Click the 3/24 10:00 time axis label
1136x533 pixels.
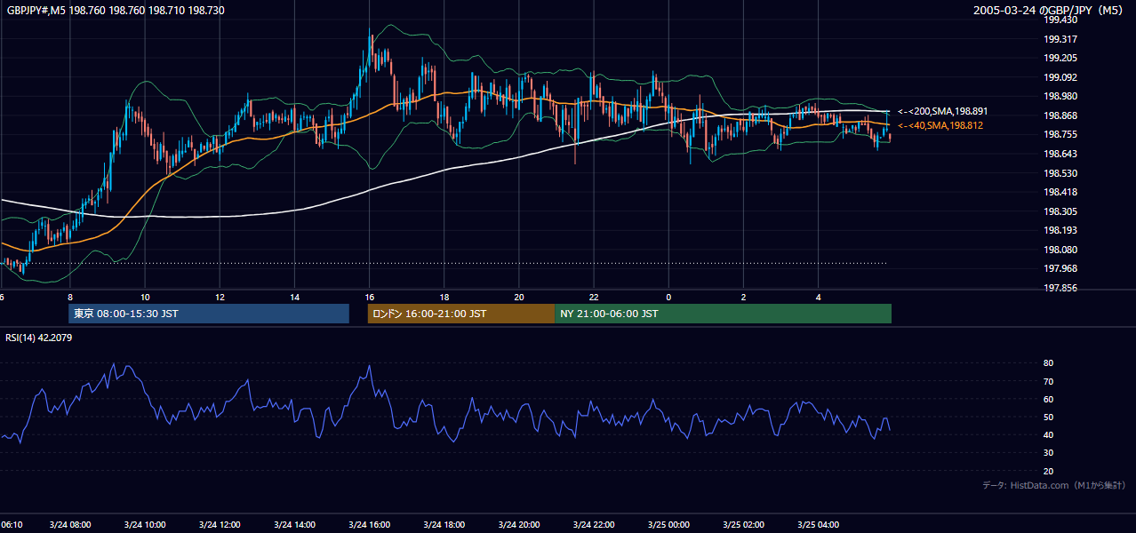click(144, 525)
